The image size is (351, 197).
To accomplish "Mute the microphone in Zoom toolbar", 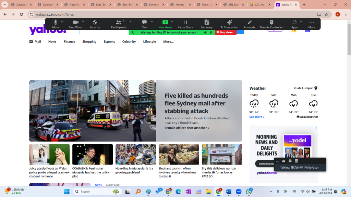I will (55, 23).
